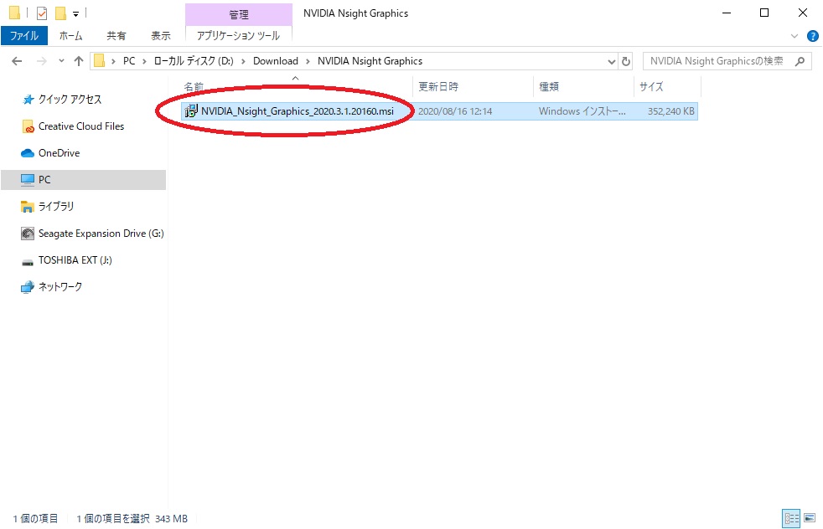Click the クイック アクセス star icon
Viewport: 823px width, 529px height.
pyautogui.click(x=28, y=100)
